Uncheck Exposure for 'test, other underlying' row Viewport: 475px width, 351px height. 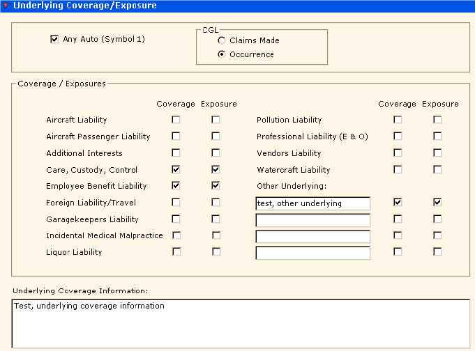[437, 202]
